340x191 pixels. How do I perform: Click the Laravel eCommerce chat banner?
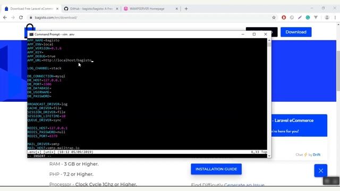299,125
